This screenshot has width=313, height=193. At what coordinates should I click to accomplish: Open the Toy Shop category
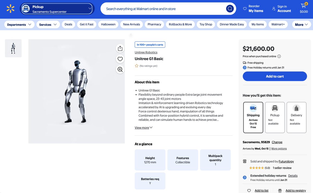[206, 24]
